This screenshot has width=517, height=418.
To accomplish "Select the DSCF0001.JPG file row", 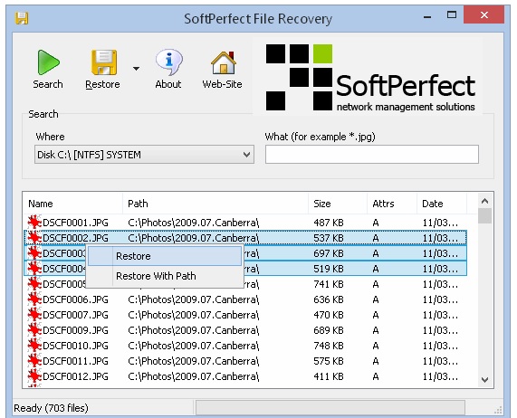I will (x=245, y=223).
